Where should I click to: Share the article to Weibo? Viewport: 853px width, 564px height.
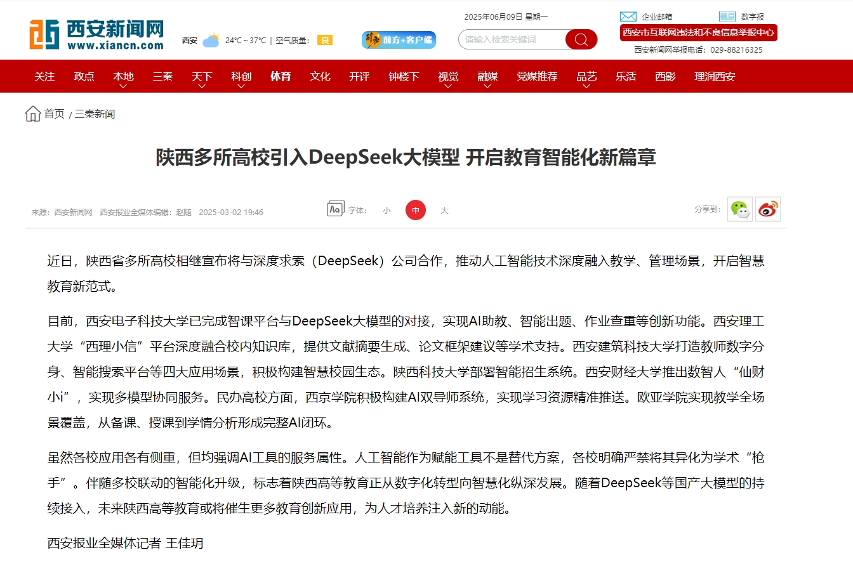coord(768,209)
